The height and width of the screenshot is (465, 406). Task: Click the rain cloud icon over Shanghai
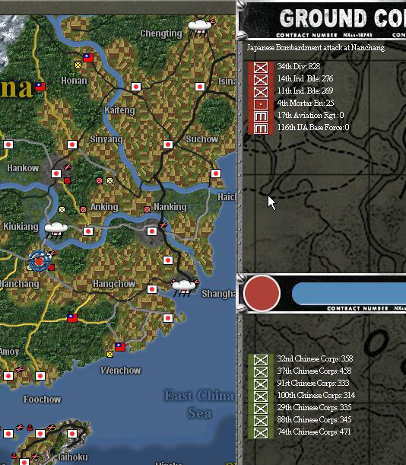[x=184, y=288]
